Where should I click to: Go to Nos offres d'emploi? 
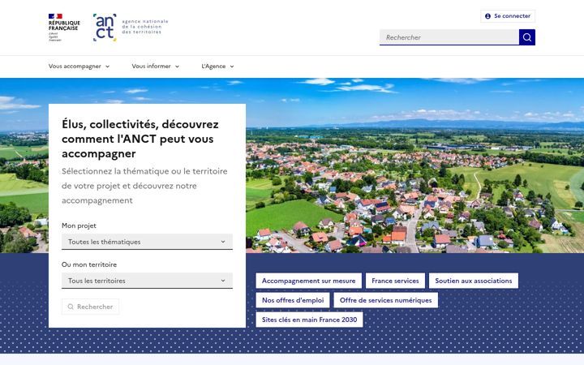293,300
